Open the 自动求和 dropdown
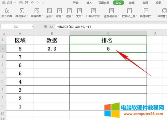The image size is (167, 120). tap(27, 16)
